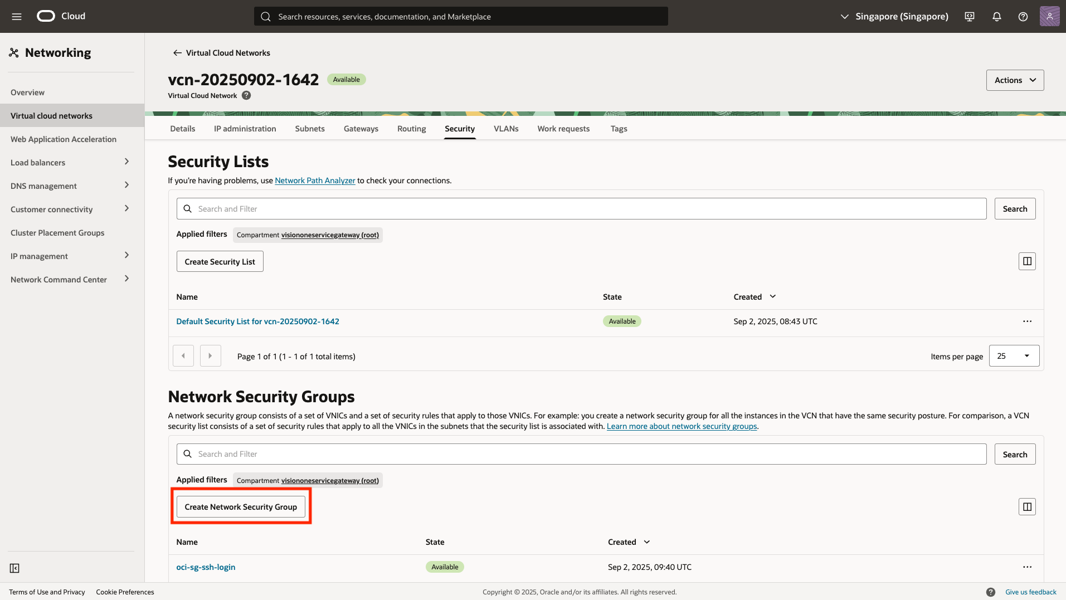Open the user profile avatar
This screenshot has height=600, width=1066.
tap(1049, 17)
